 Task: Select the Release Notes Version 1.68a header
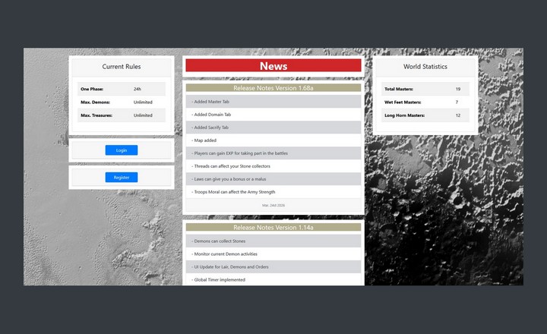tap(273, 88)
